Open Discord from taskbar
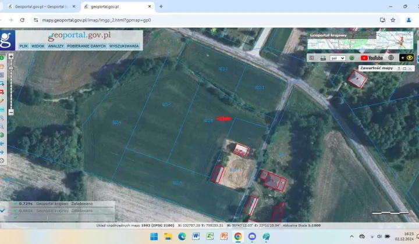419x244 pixels. click(x=252, y=236)
